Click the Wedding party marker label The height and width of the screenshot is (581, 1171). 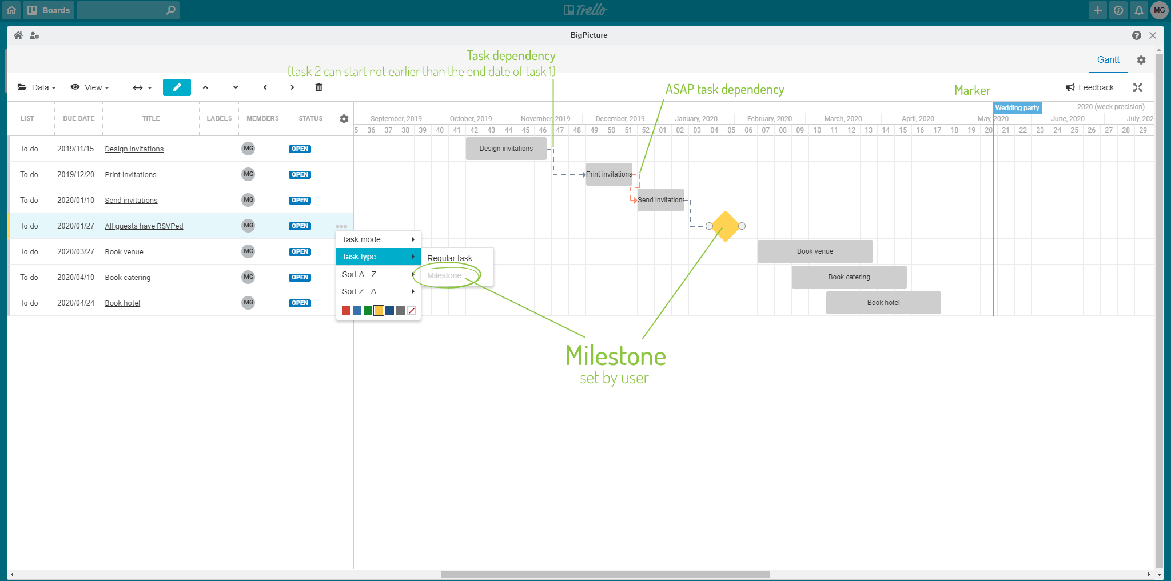coord(1017,108)
